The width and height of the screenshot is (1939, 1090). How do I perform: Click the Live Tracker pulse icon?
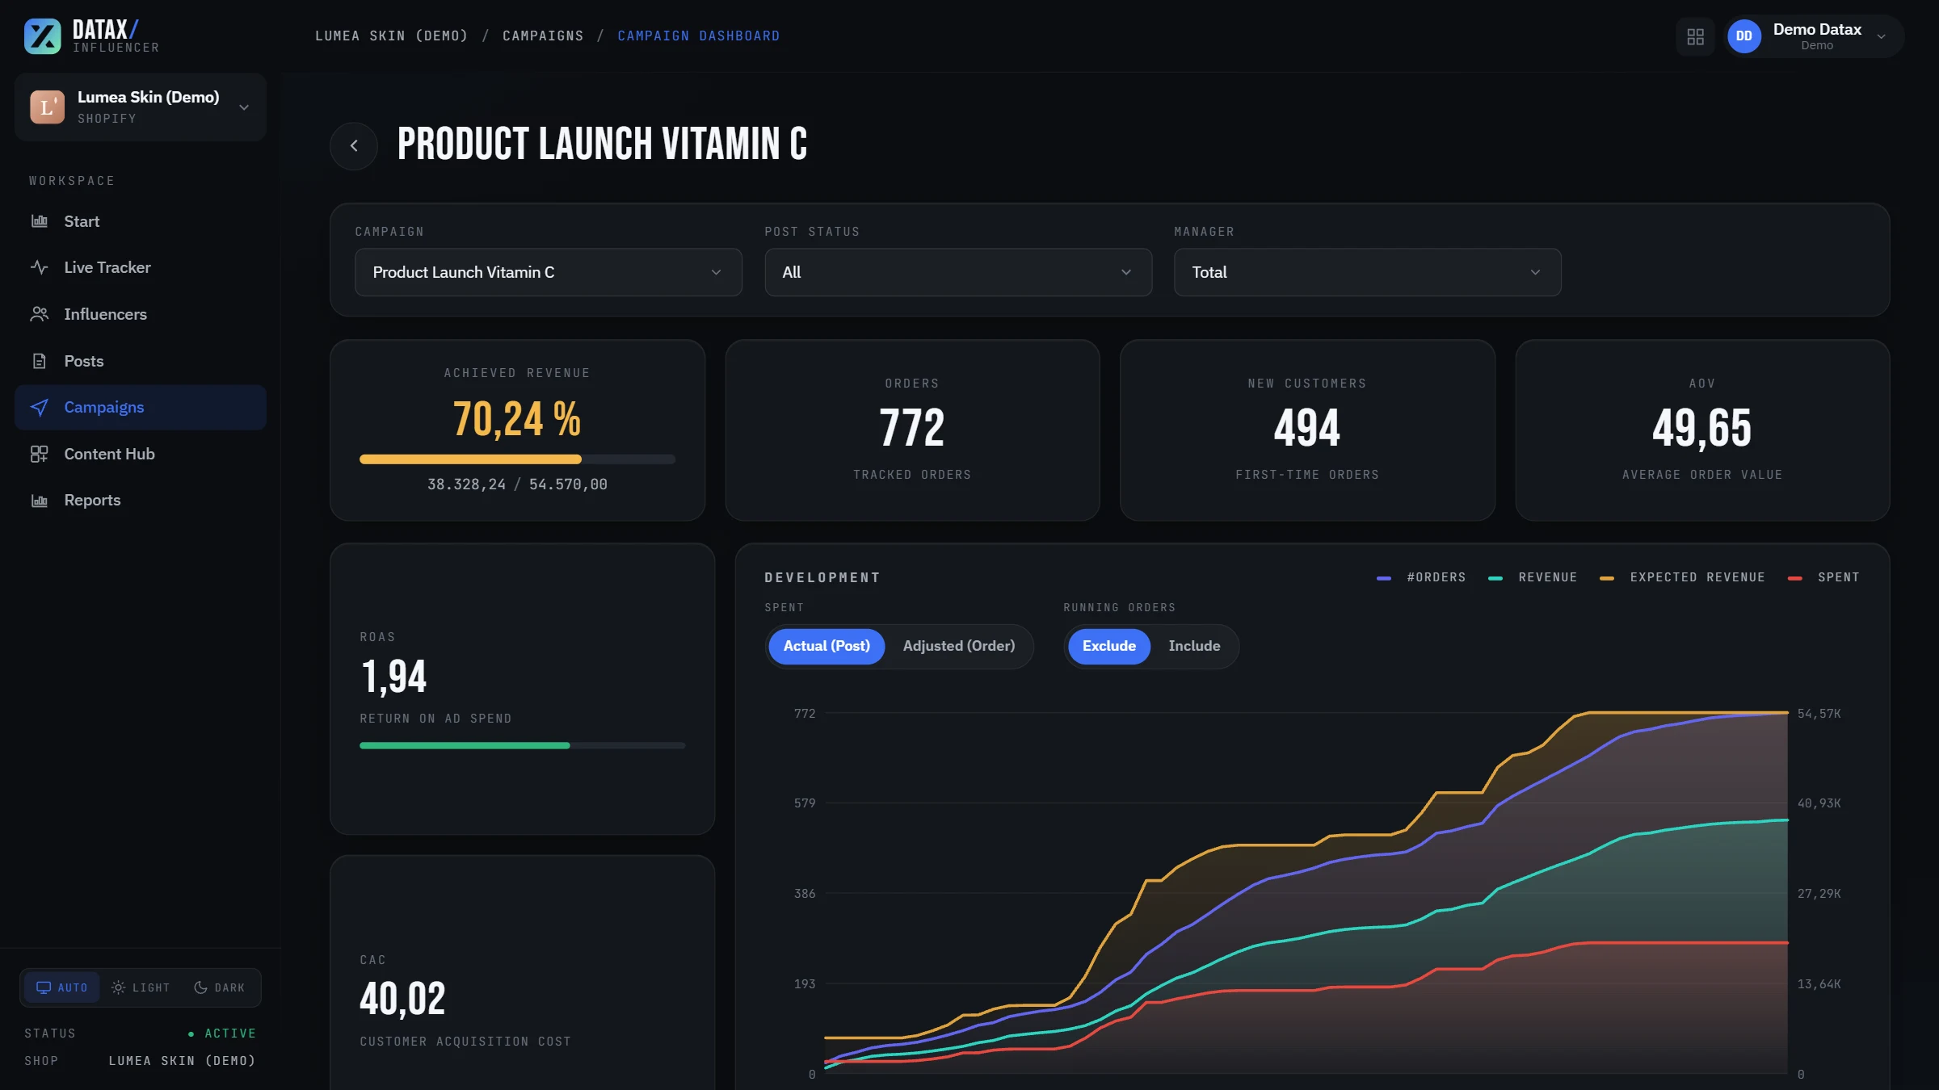[40, 267]
